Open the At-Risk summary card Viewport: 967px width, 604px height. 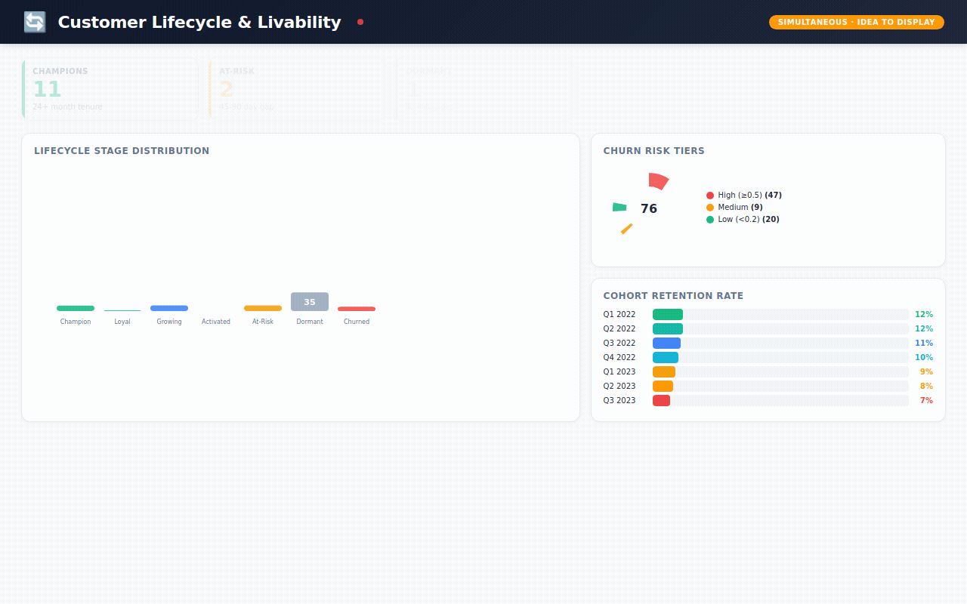297,89
